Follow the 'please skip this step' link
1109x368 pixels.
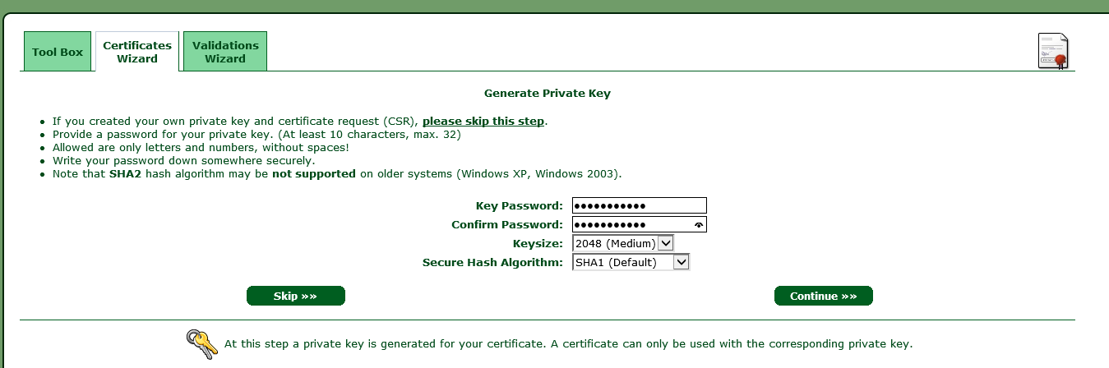click(483, 122)
